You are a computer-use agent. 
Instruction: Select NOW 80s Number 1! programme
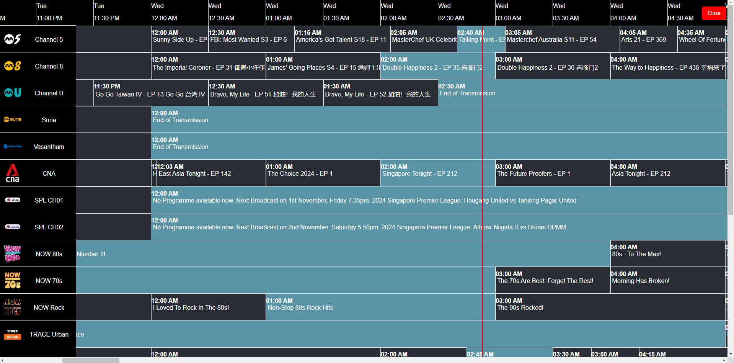pos(343,253)
